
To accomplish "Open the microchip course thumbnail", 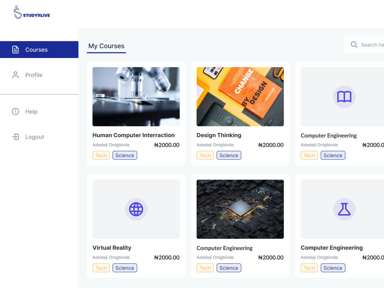I will click(x=240, y=209).
